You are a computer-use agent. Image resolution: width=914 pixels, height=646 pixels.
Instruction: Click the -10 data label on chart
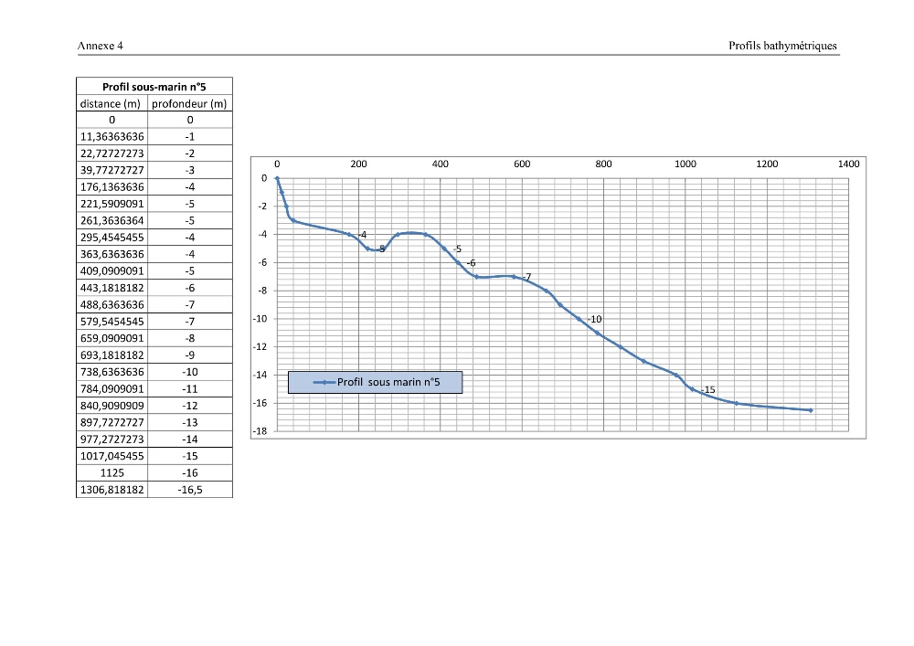[595, 319]
